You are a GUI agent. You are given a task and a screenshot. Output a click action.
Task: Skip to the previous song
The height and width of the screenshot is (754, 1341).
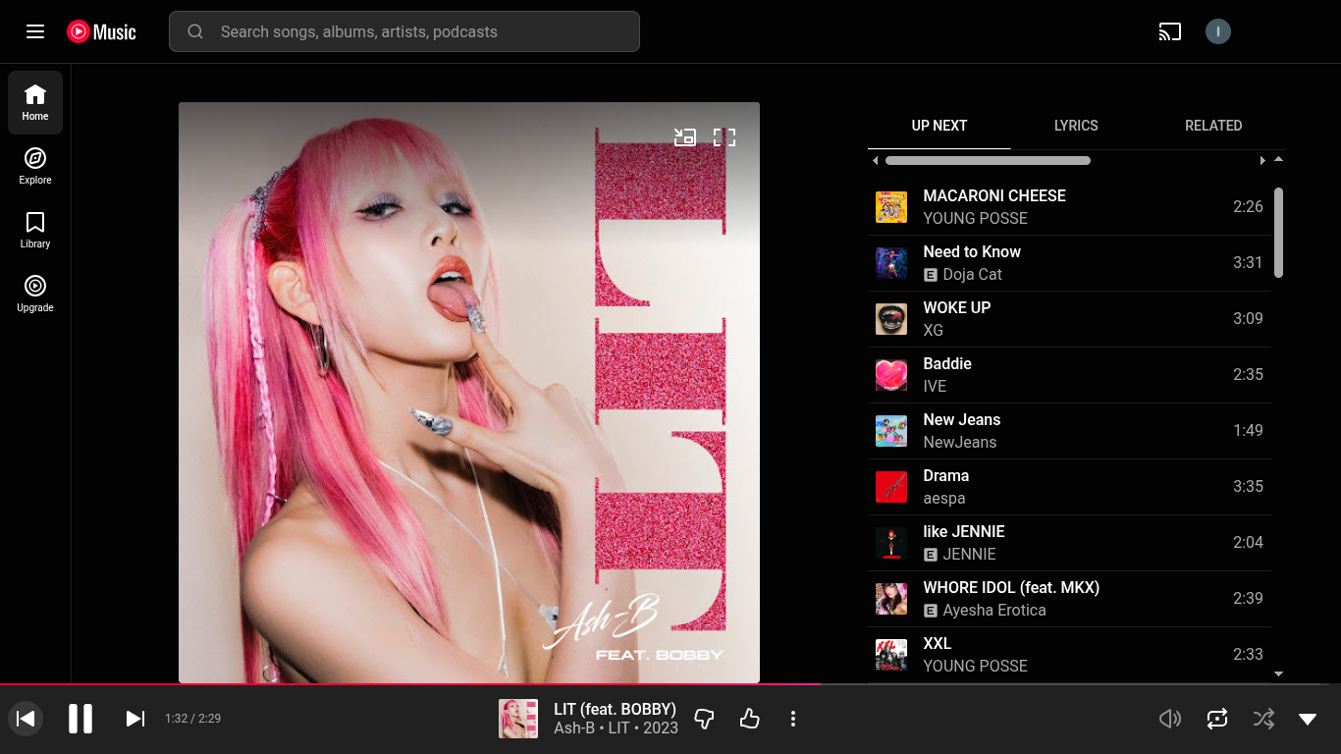coord(27,719)
